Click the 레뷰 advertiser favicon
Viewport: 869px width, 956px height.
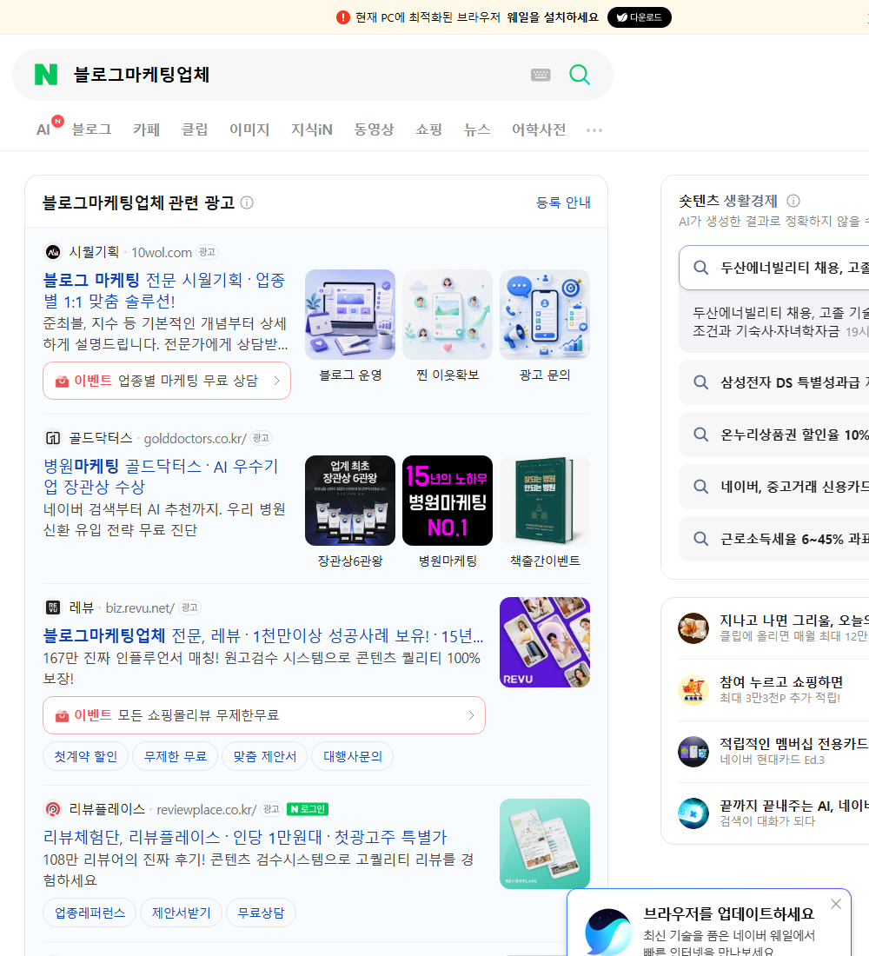pyautogui.click(x=53, y=607)
